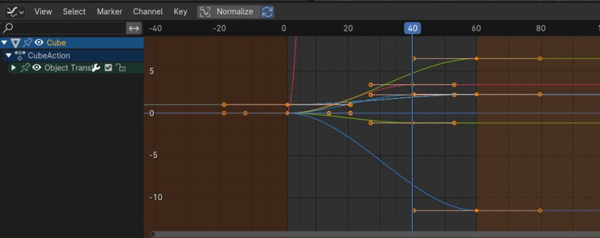Collapse the Cube channel tree

[x=4, y=43]
